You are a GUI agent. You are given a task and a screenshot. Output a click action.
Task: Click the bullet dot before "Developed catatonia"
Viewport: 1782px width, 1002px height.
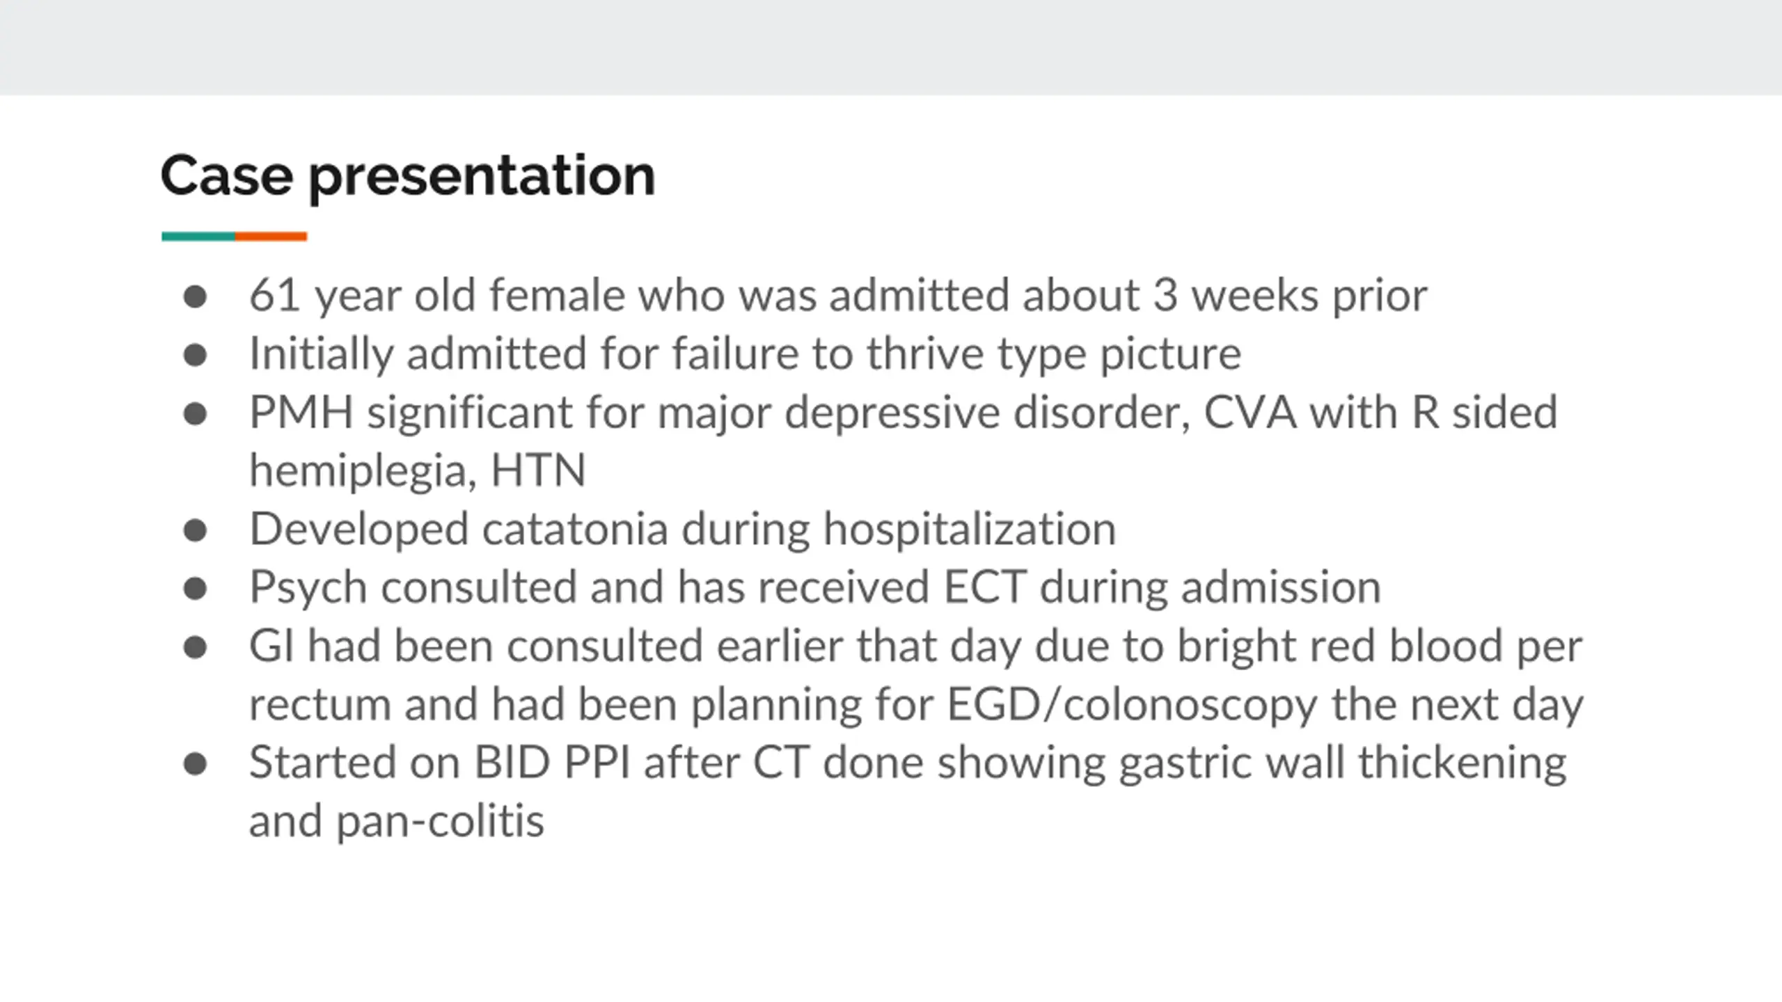pyautogui.click(x=195, y=531)
